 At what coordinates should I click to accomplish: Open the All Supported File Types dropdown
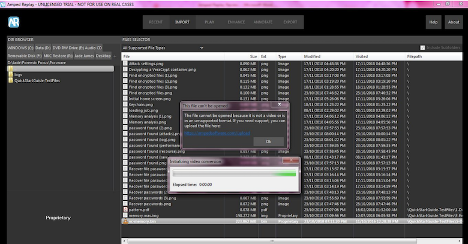[163, 48]
